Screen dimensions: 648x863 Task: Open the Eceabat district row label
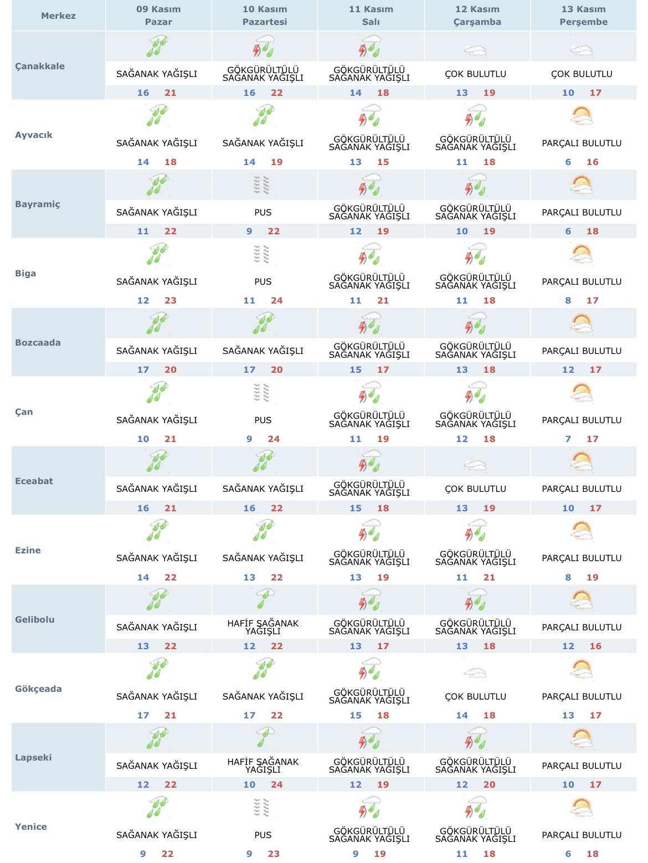(34, 481)
